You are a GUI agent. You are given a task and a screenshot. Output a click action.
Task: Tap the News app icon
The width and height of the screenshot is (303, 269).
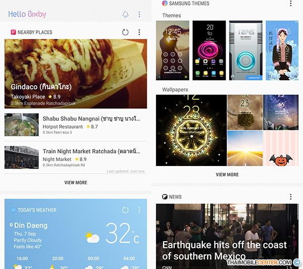coord(165,197)
